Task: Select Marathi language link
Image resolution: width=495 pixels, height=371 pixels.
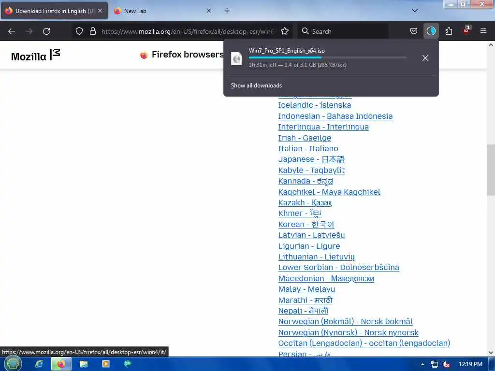Action: (x=306, y=300)
